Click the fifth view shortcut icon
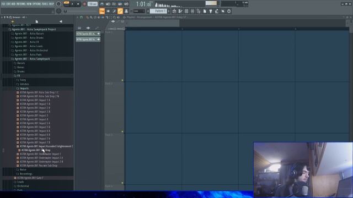The width and height of the screenshot is (353, 198). (x=126, y=11)
